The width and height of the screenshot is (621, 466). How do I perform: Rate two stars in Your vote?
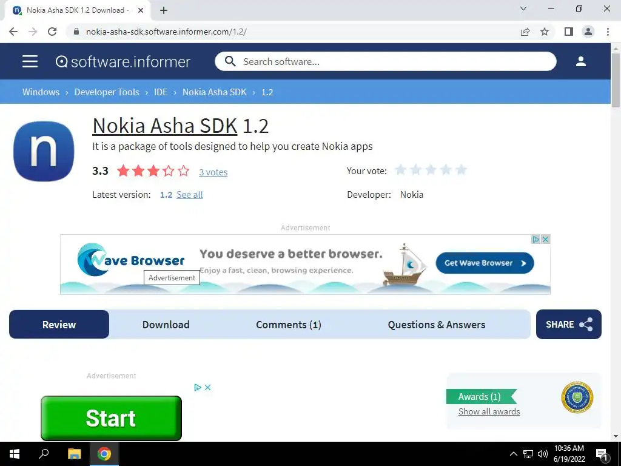(x=416, y=170)
